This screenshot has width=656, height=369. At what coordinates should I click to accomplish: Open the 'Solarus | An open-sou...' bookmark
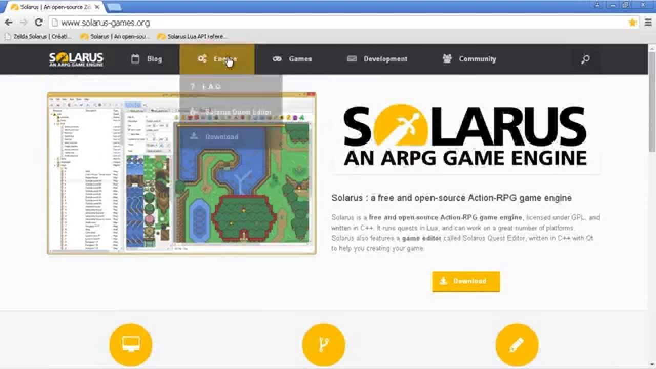click(x=115, y=36)
